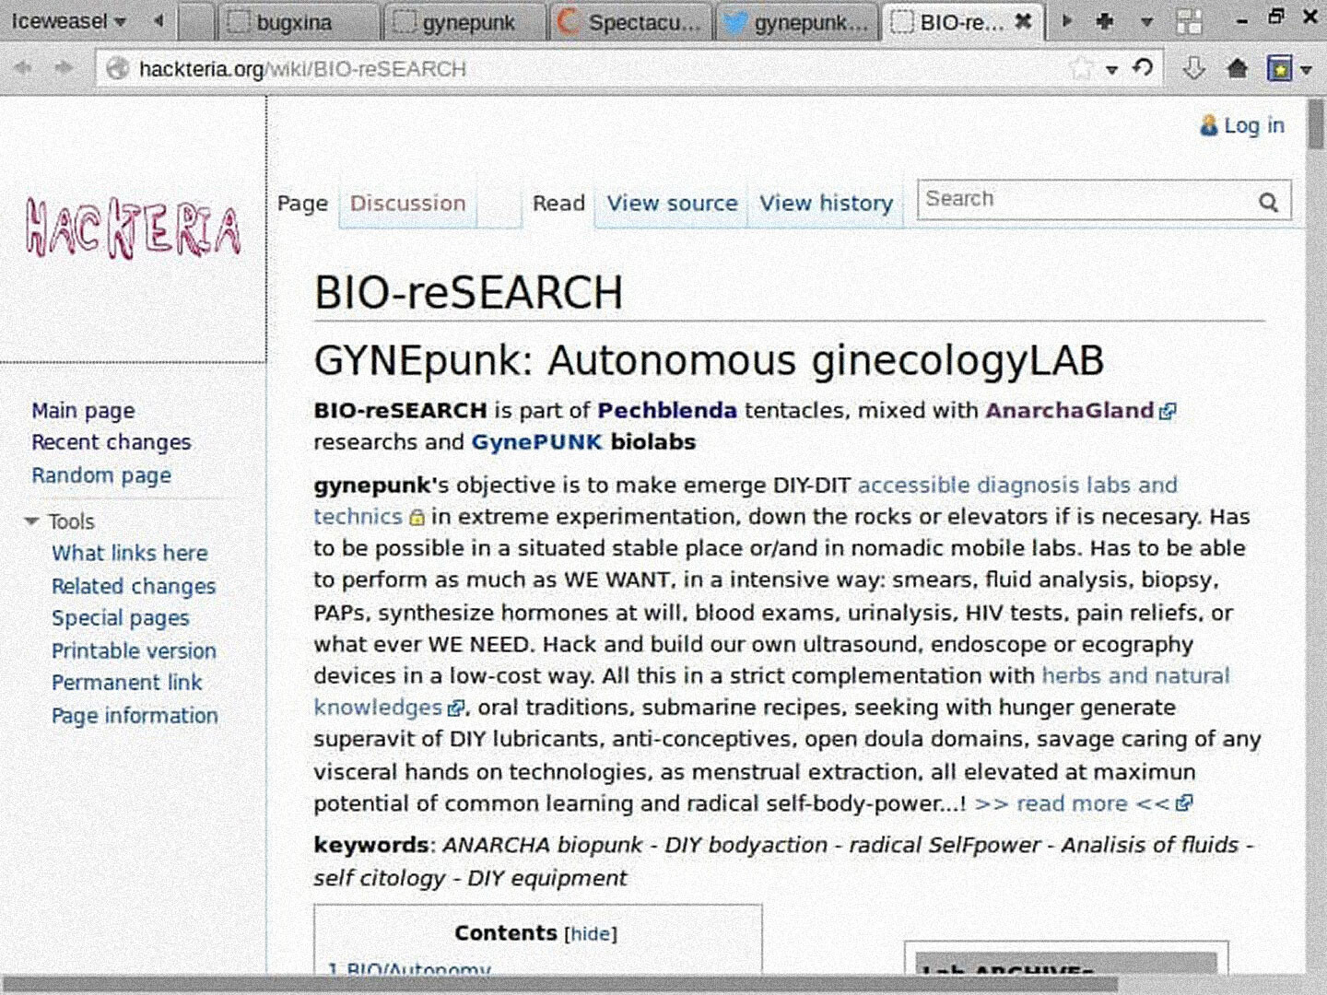Switch to the first gynepunk tab
Viewport: 1327px width, 995px height.
point(464,22)
